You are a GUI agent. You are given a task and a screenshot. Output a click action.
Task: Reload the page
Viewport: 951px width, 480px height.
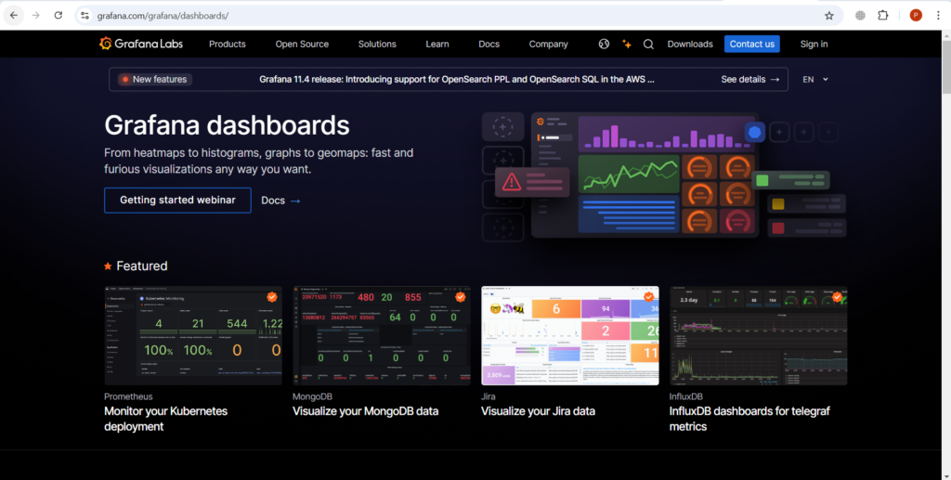pos(59,15)
